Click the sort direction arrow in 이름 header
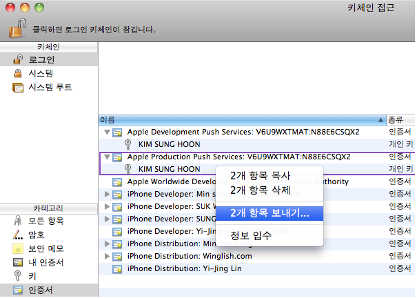417x298 pixels. 381,120
